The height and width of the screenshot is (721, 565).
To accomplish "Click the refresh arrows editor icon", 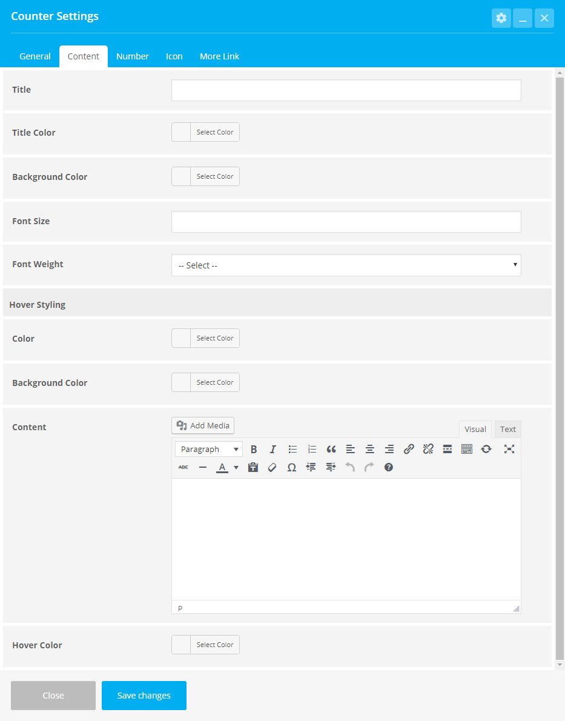I will 486,449.
